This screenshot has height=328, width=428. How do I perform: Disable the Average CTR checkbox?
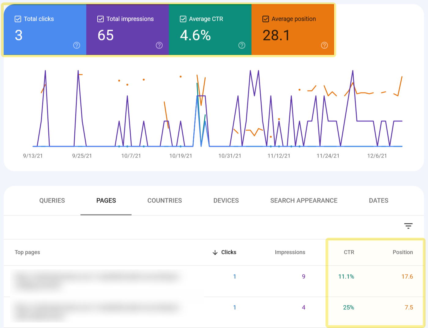183,19
